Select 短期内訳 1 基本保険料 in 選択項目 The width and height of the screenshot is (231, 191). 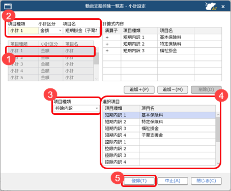click(x=159, y=115)
